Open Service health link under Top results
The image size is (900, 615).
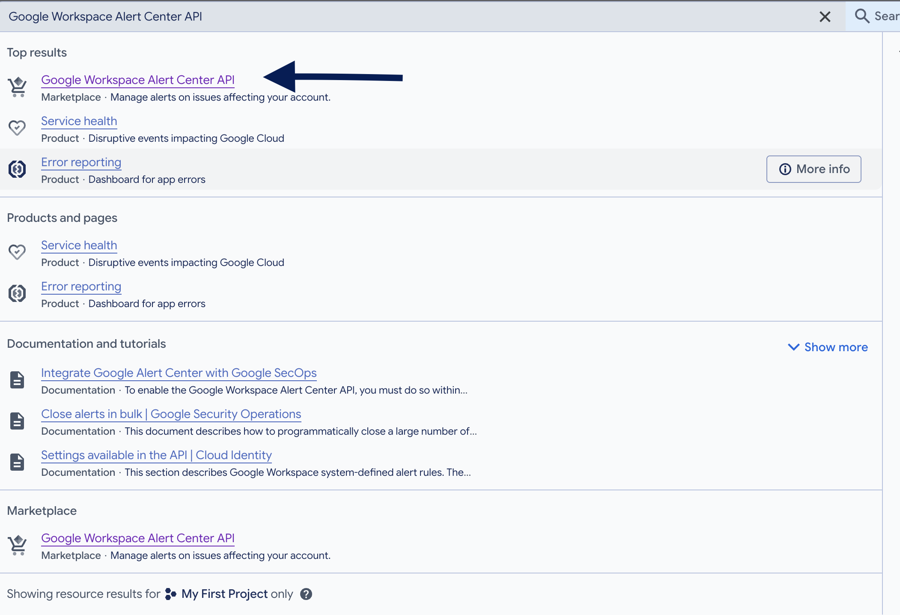pyautogui.click(x=79, y=121)
